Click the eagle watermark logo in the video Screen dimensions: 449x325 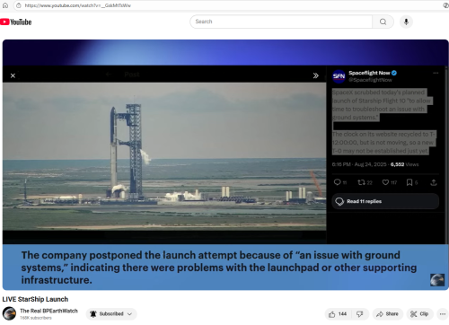tap(437, 280)
